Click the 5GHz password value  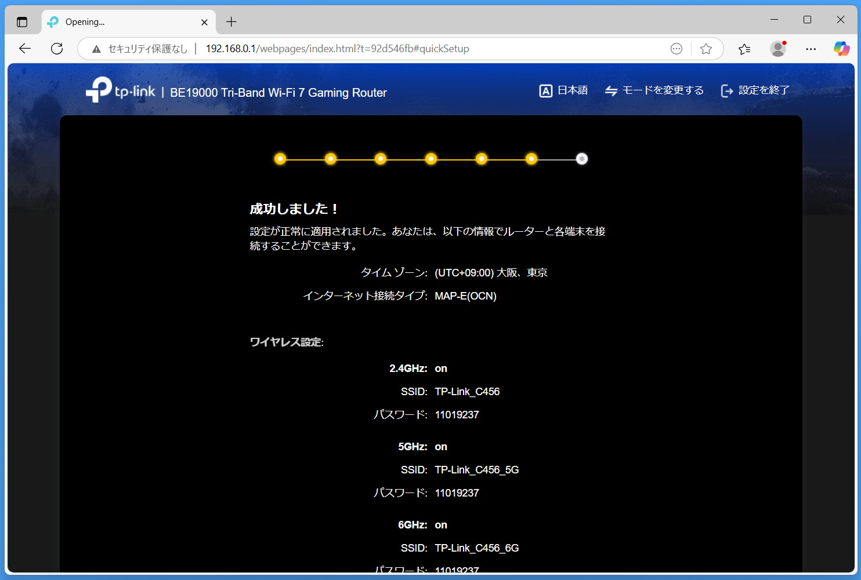(x=457, y=493)
